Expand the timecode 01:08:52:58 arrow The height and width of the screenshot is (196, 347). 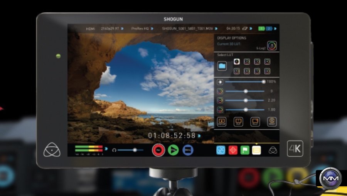(199, 136)
